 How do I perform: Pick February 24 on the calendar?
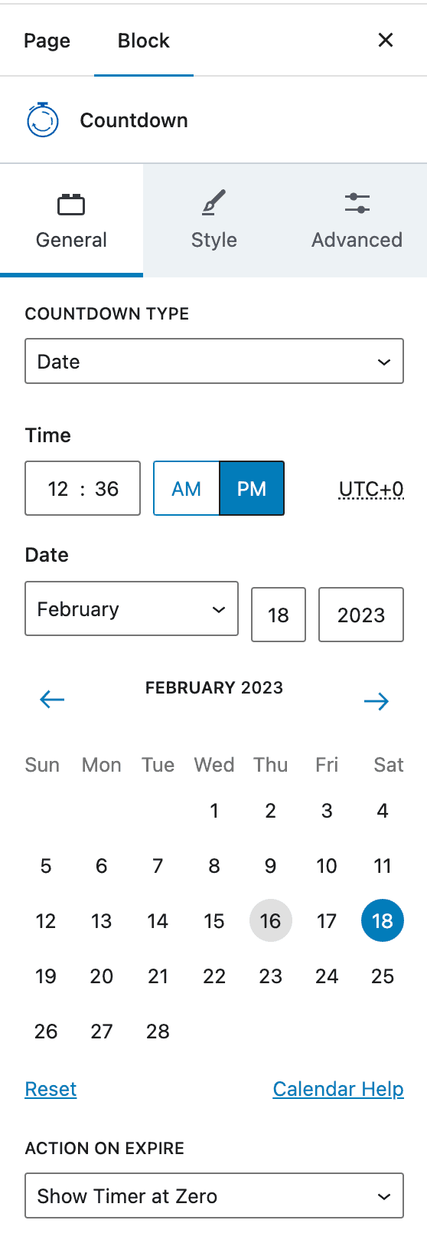pos(327,976)
